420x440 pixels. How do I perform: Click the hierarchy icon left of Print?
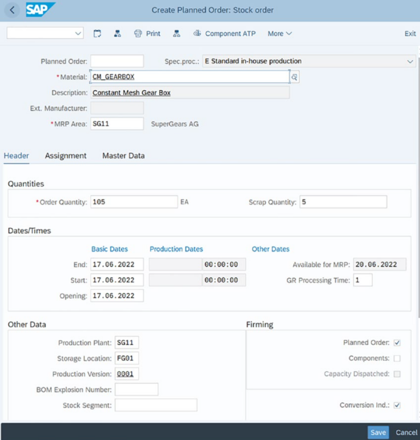117,33
